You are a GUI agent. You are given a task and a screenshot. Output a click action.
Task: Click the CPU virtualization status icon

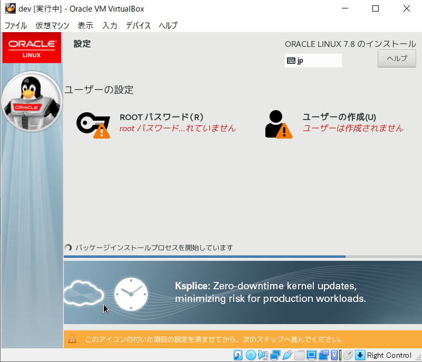click(335, 355)
